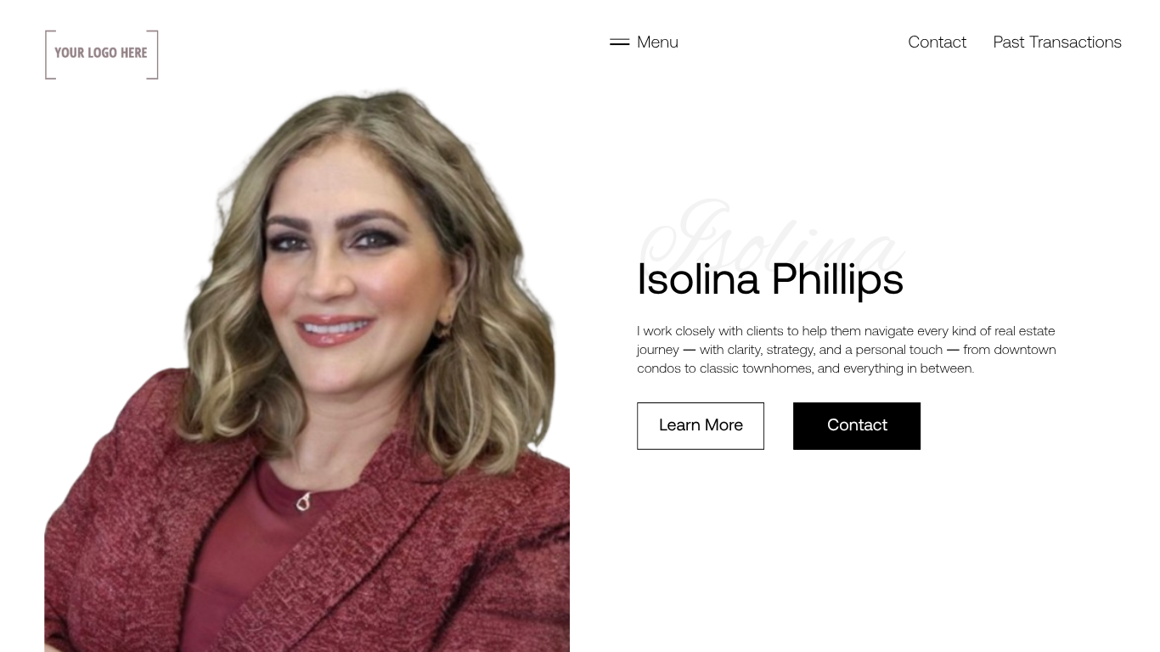The height and width of the screenshot is (652, 1160).
Task: Click the earring in the portrait photo
Action: tap(443, 329)
